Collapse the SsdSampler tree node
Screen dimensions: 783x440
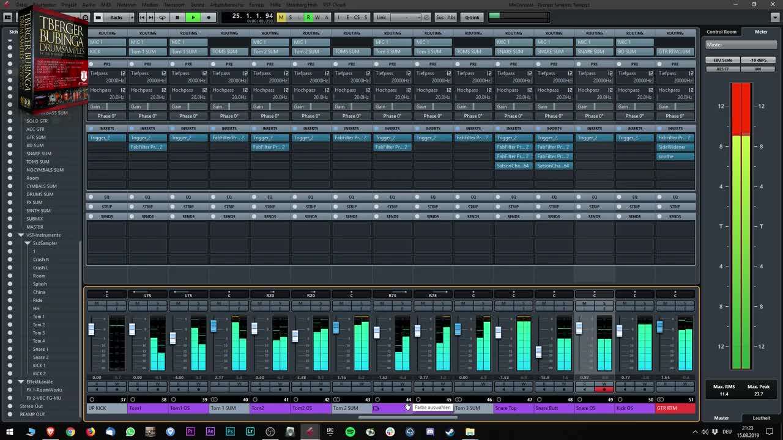click(x=28, y=243)
